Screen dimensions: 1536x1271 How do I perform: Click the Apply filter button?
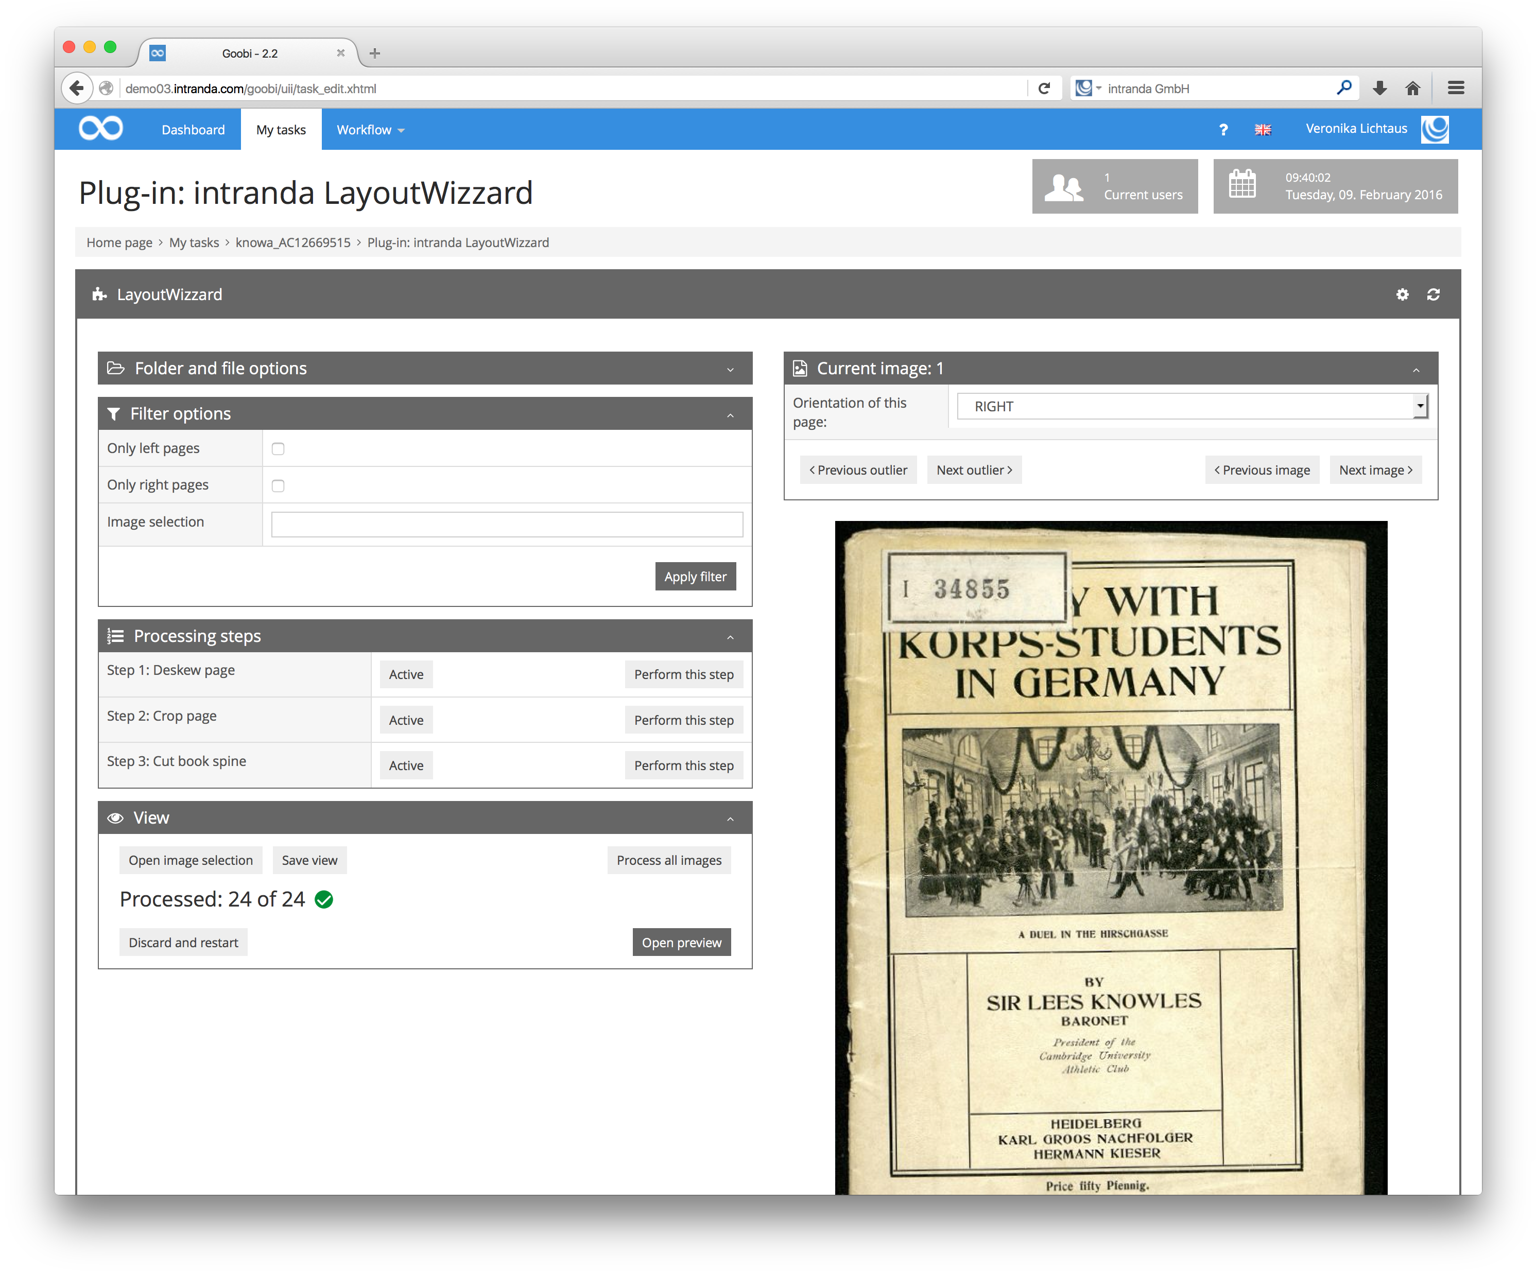click(x=695, y=576)
